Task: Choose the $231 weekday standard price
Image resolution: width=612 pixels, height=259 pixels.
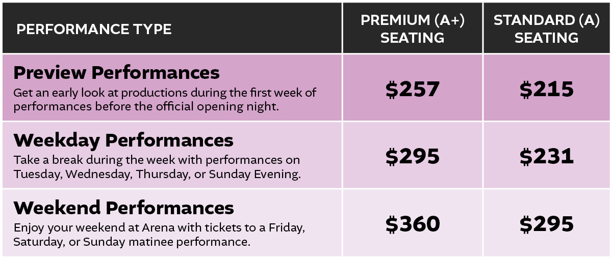Action: click(546, 157)
